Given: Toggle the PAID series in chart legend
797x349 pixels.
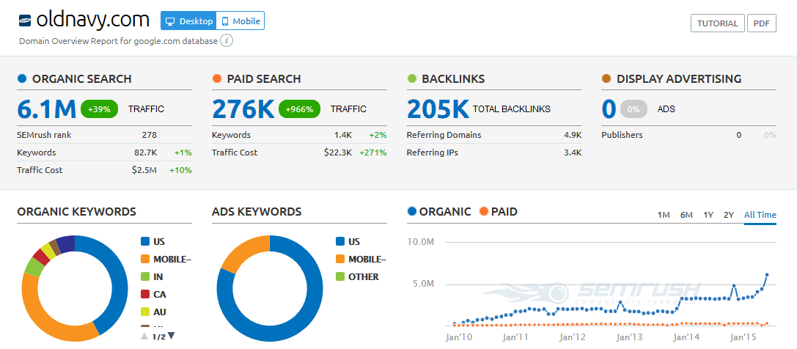Looking at the screenshot, I should [498, 211].
